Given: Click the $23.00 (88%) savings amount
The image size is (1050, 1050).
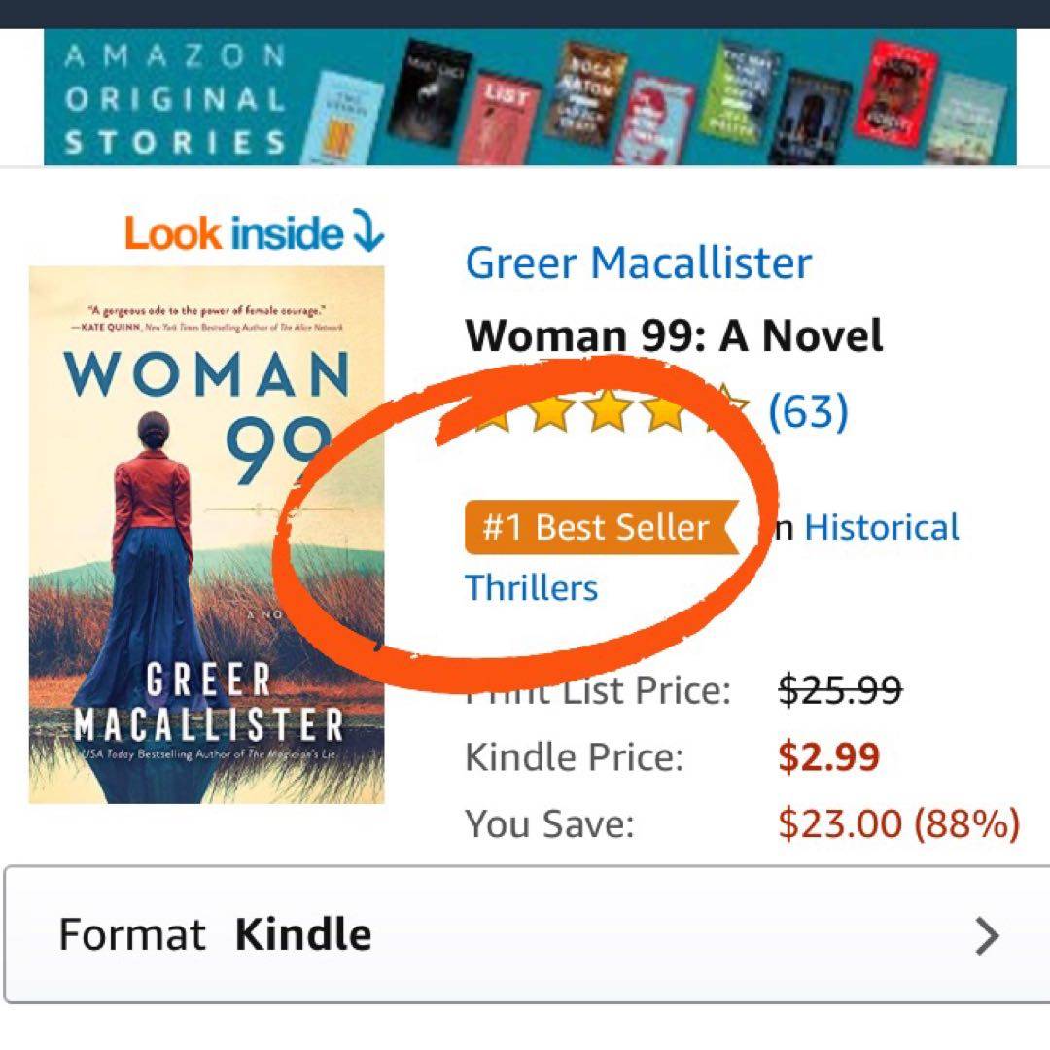Looking at the screenshot, I should click(x=898, y=823).
